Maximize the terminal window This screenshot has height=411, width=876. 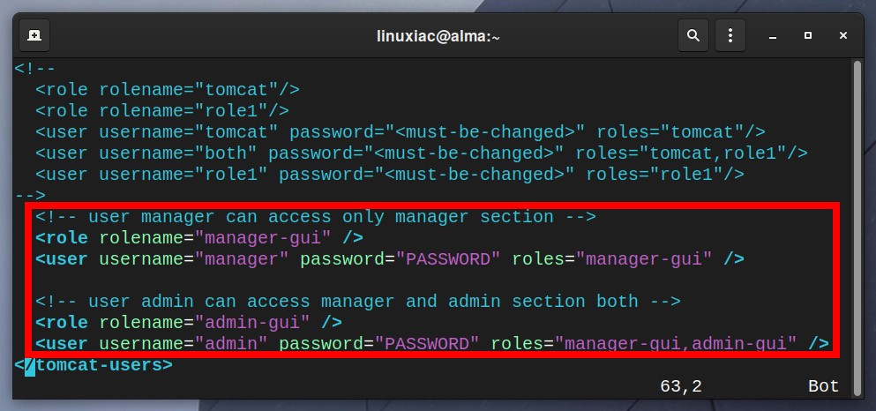point(808,36)
